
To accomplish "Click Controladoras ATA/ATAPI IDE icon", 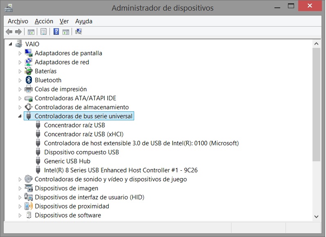I will (29, 98).
